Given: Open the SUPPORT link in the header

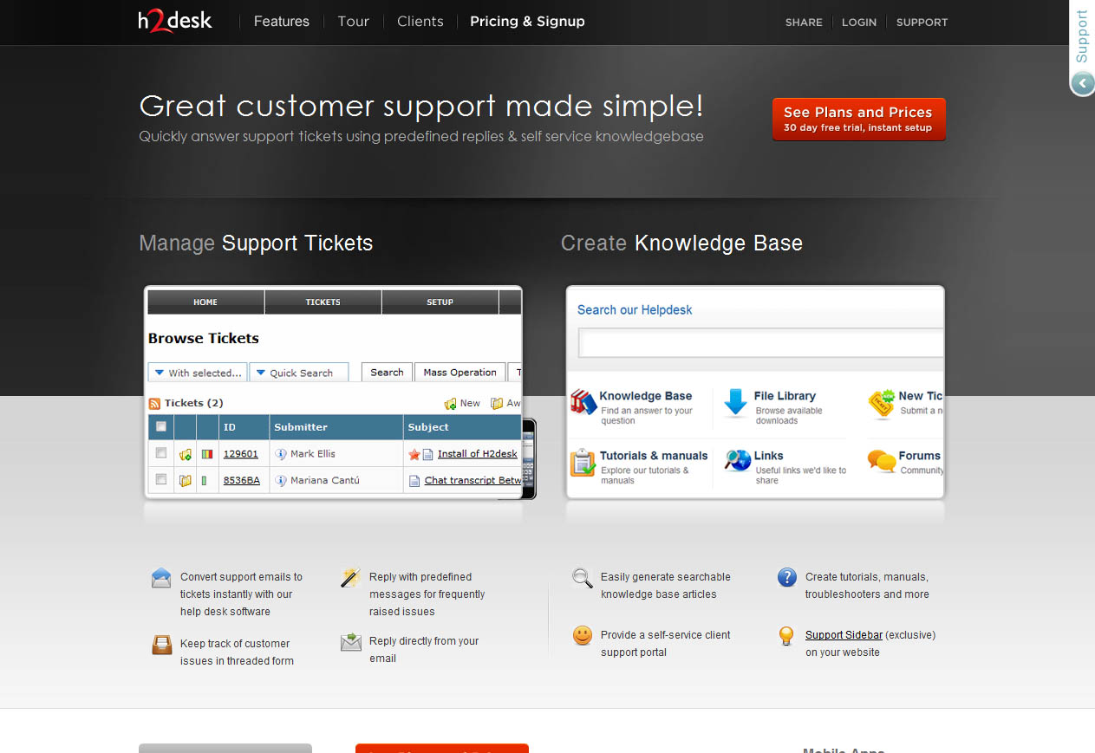Looking at the screenshot, I should (x=922, y=23).
